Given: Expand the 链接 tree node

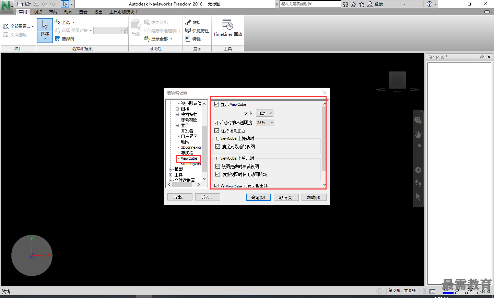Looking at the screenshot, I should (177, 109).
